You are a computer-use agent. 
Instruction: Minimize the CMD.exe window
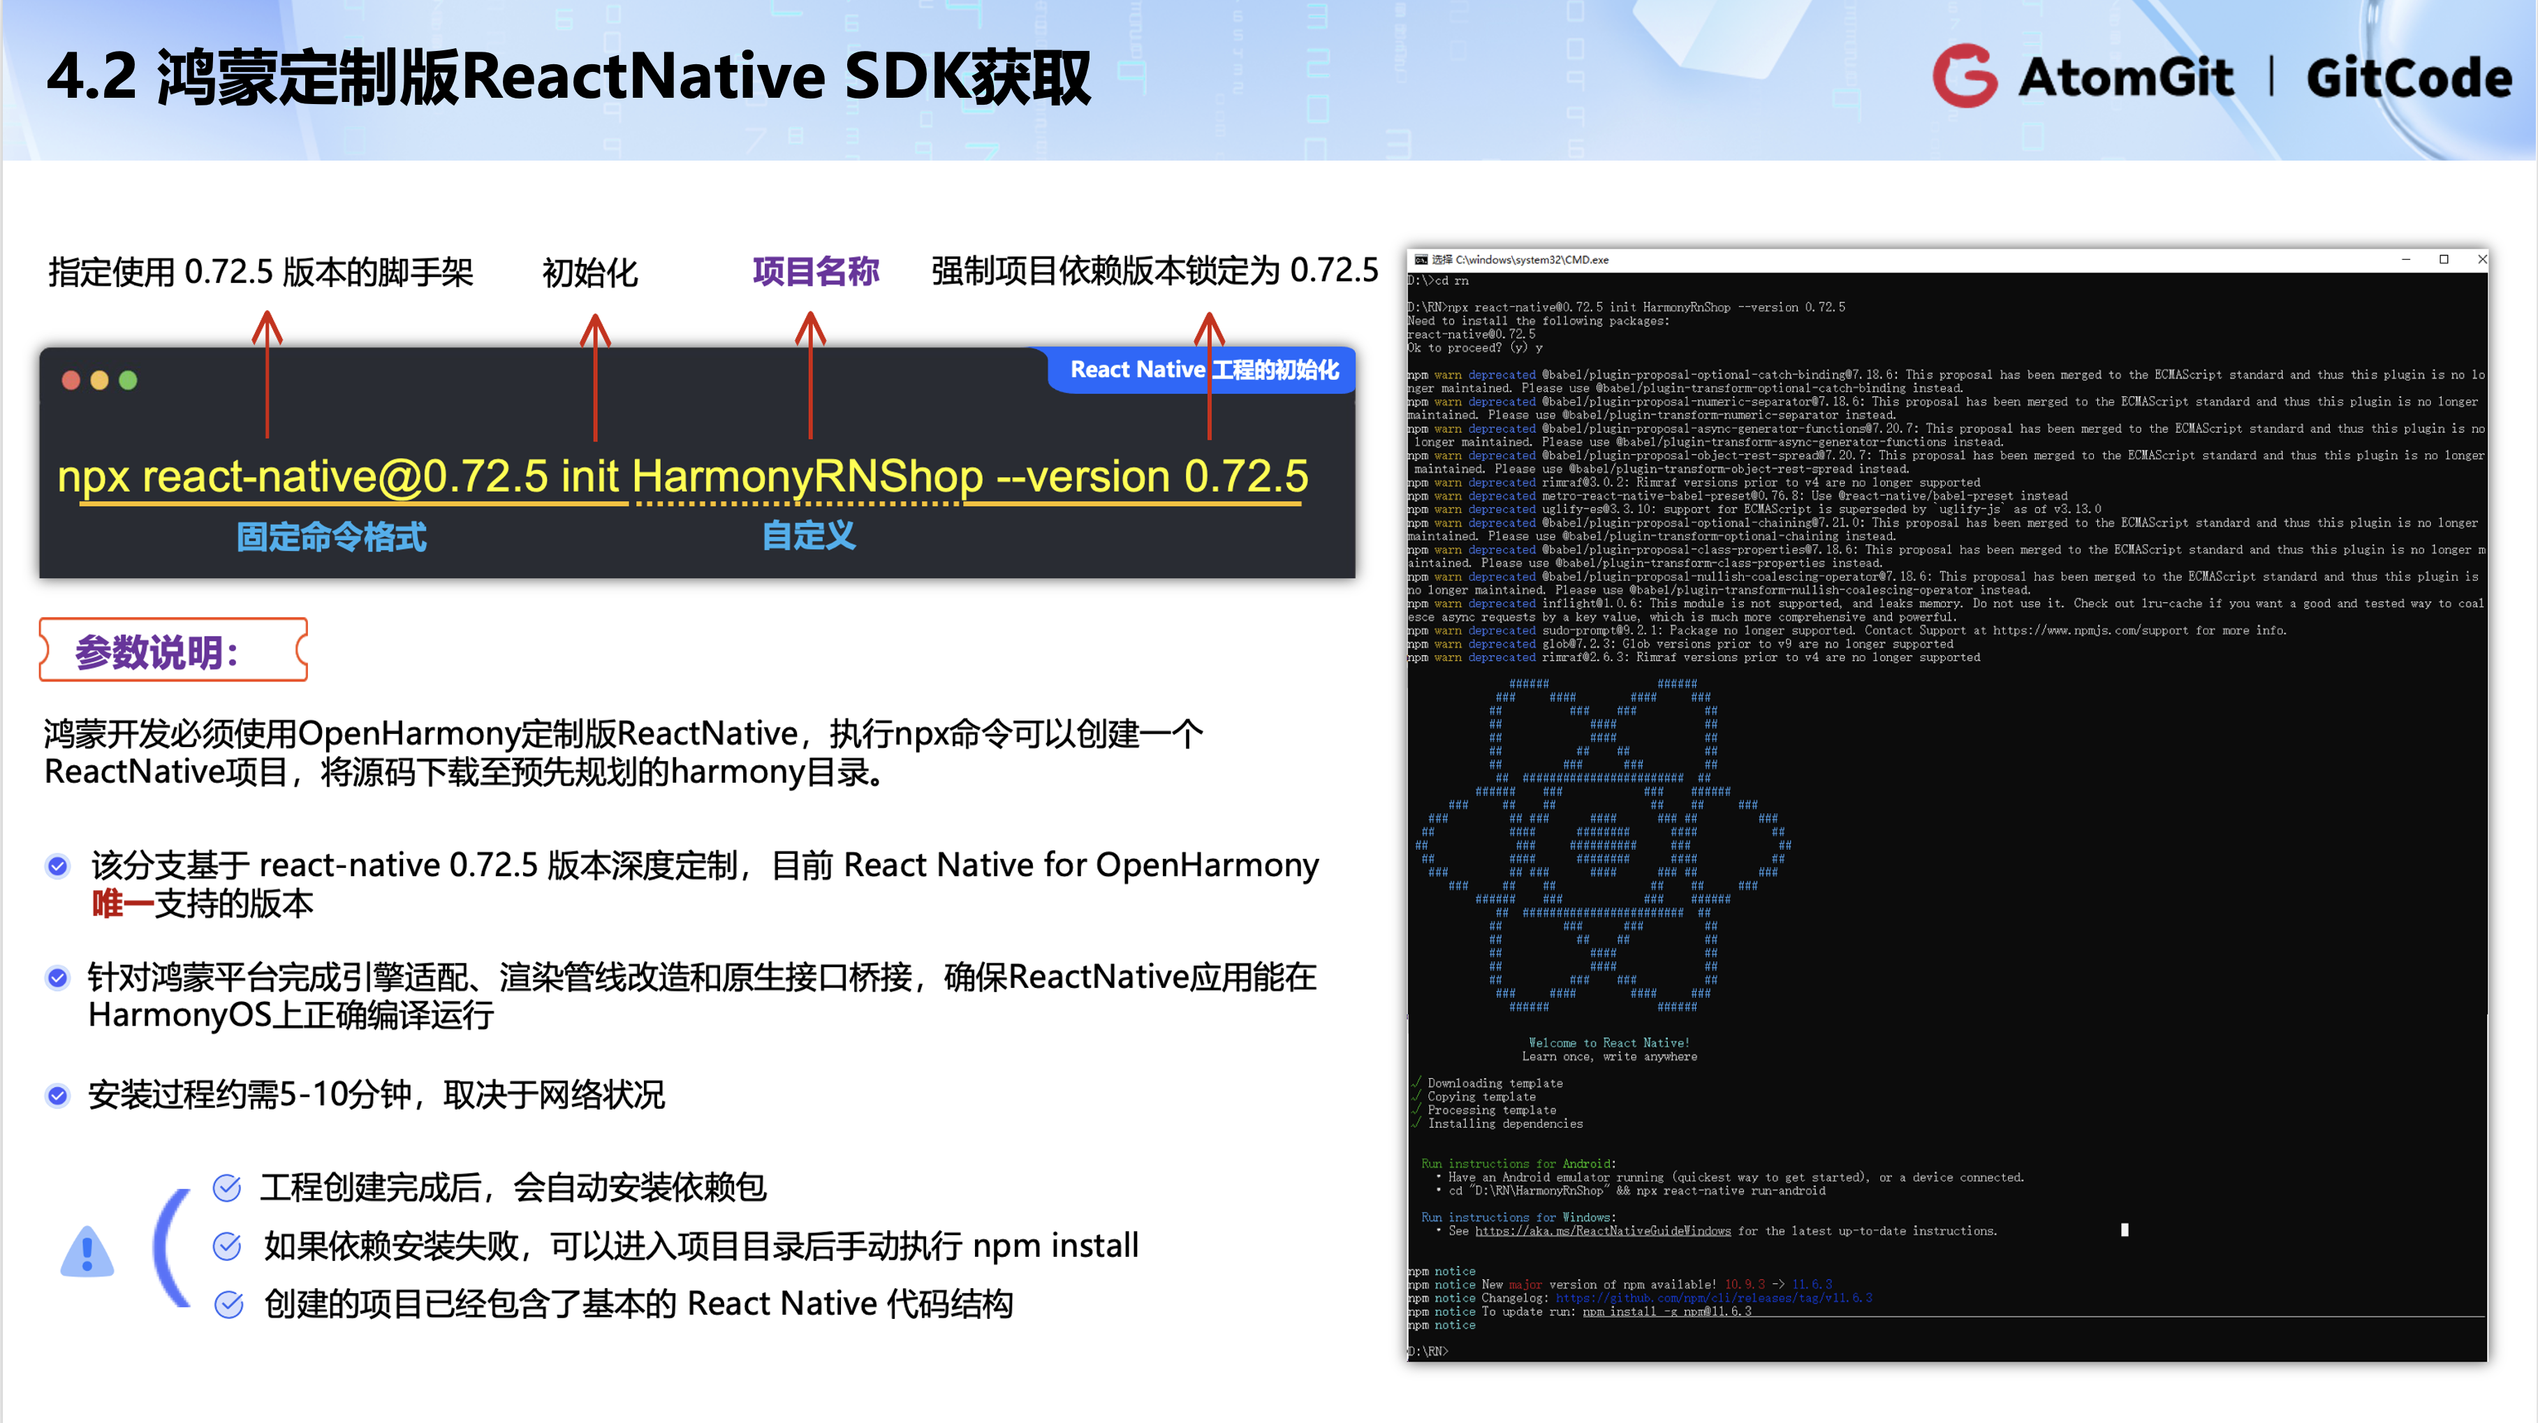click(2406, 260)
